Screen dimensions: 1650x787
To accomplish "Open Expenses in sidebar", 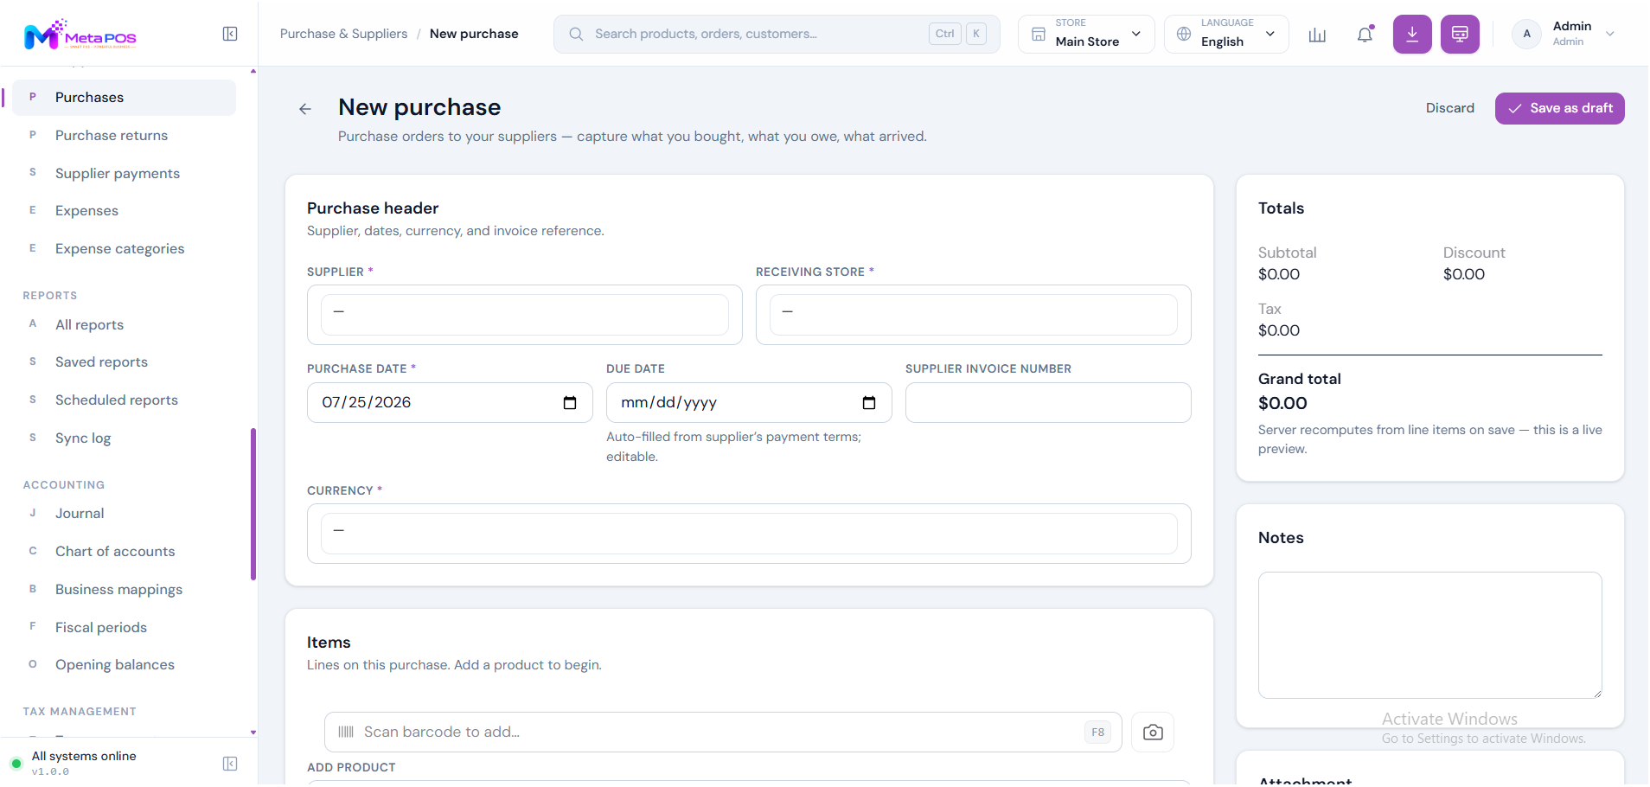I will [x=124, y=211].
